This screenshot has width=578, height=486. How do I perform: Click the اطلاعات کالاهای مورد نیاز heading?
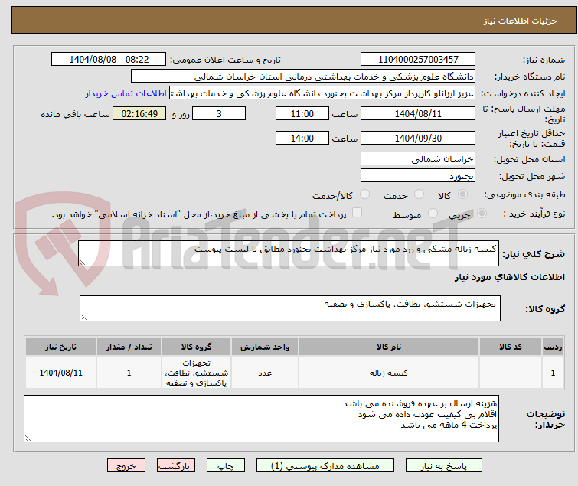[509, 277]
